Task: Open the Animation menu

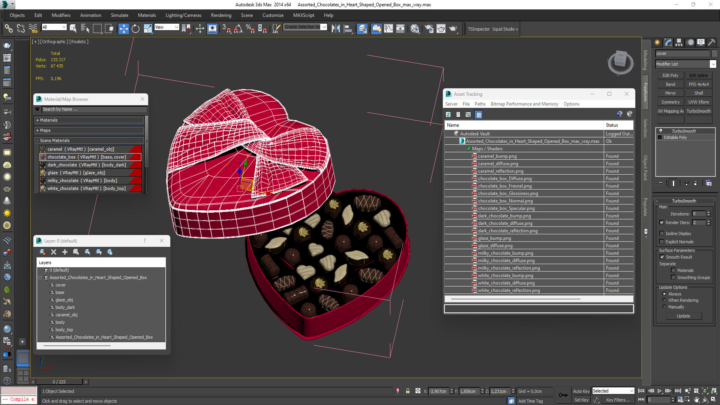Action: (x=91, y=15)
